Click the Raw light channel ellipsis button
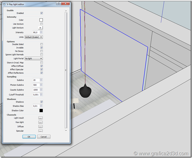This screenshot has width=192, height=158. click(x=40, y=122)
